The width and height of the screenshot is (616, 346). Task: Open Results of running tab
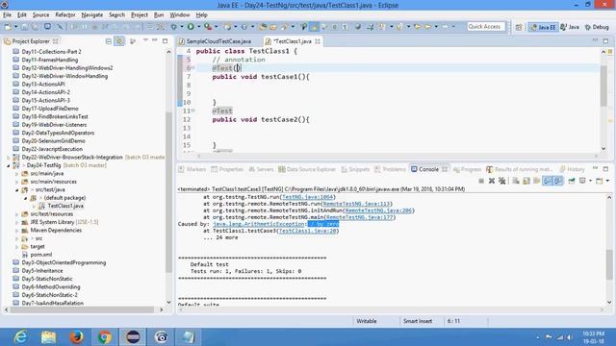click(x=520, y=169)
